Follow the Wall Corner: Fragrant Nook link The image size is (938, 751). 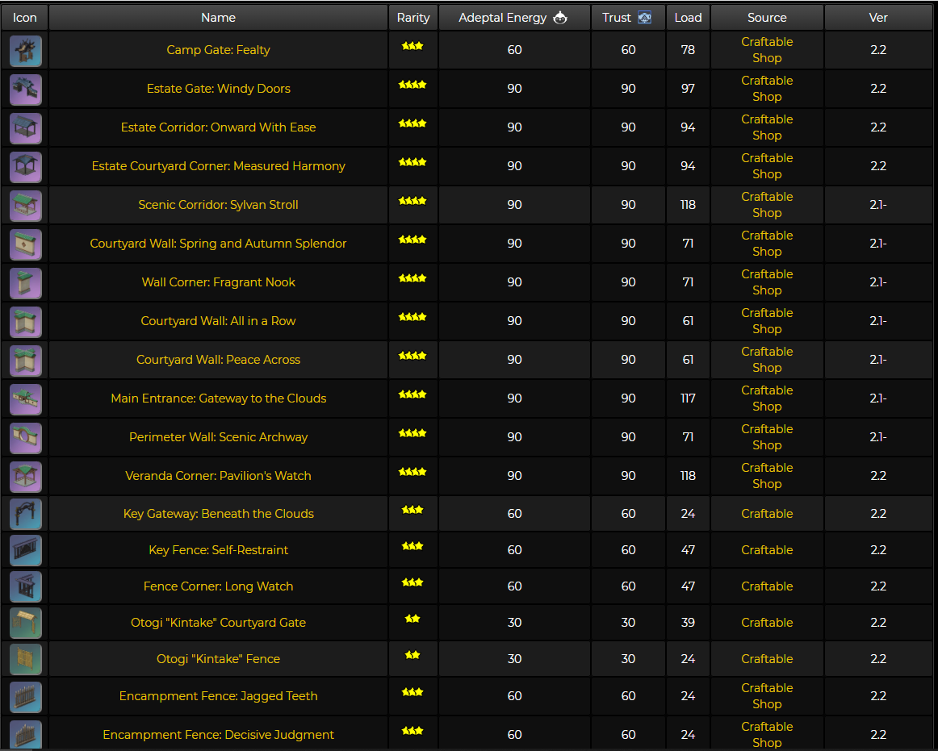[218, 282]
